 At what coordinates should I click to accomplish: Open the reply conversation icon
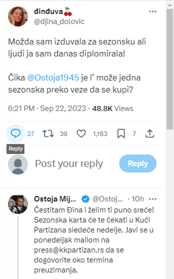15,134
